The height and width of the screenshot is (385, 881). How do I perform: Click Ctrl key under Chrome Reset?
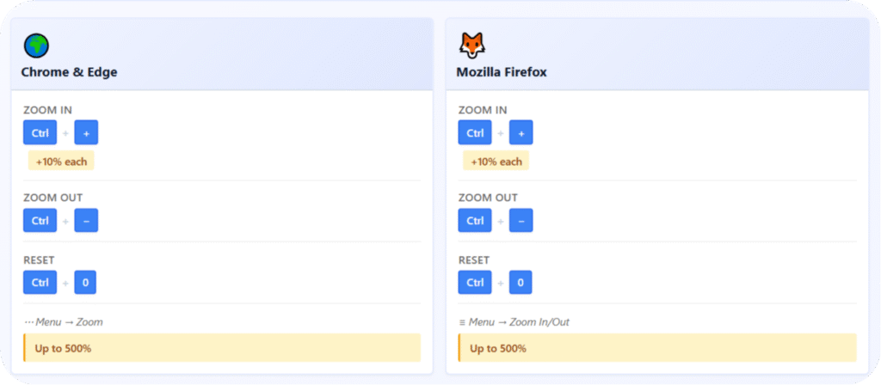pos(40,283)
